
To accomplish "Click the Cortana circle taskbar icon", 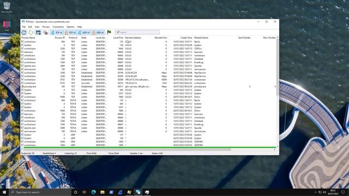I will pyautogui.click(x=75, y=192).
